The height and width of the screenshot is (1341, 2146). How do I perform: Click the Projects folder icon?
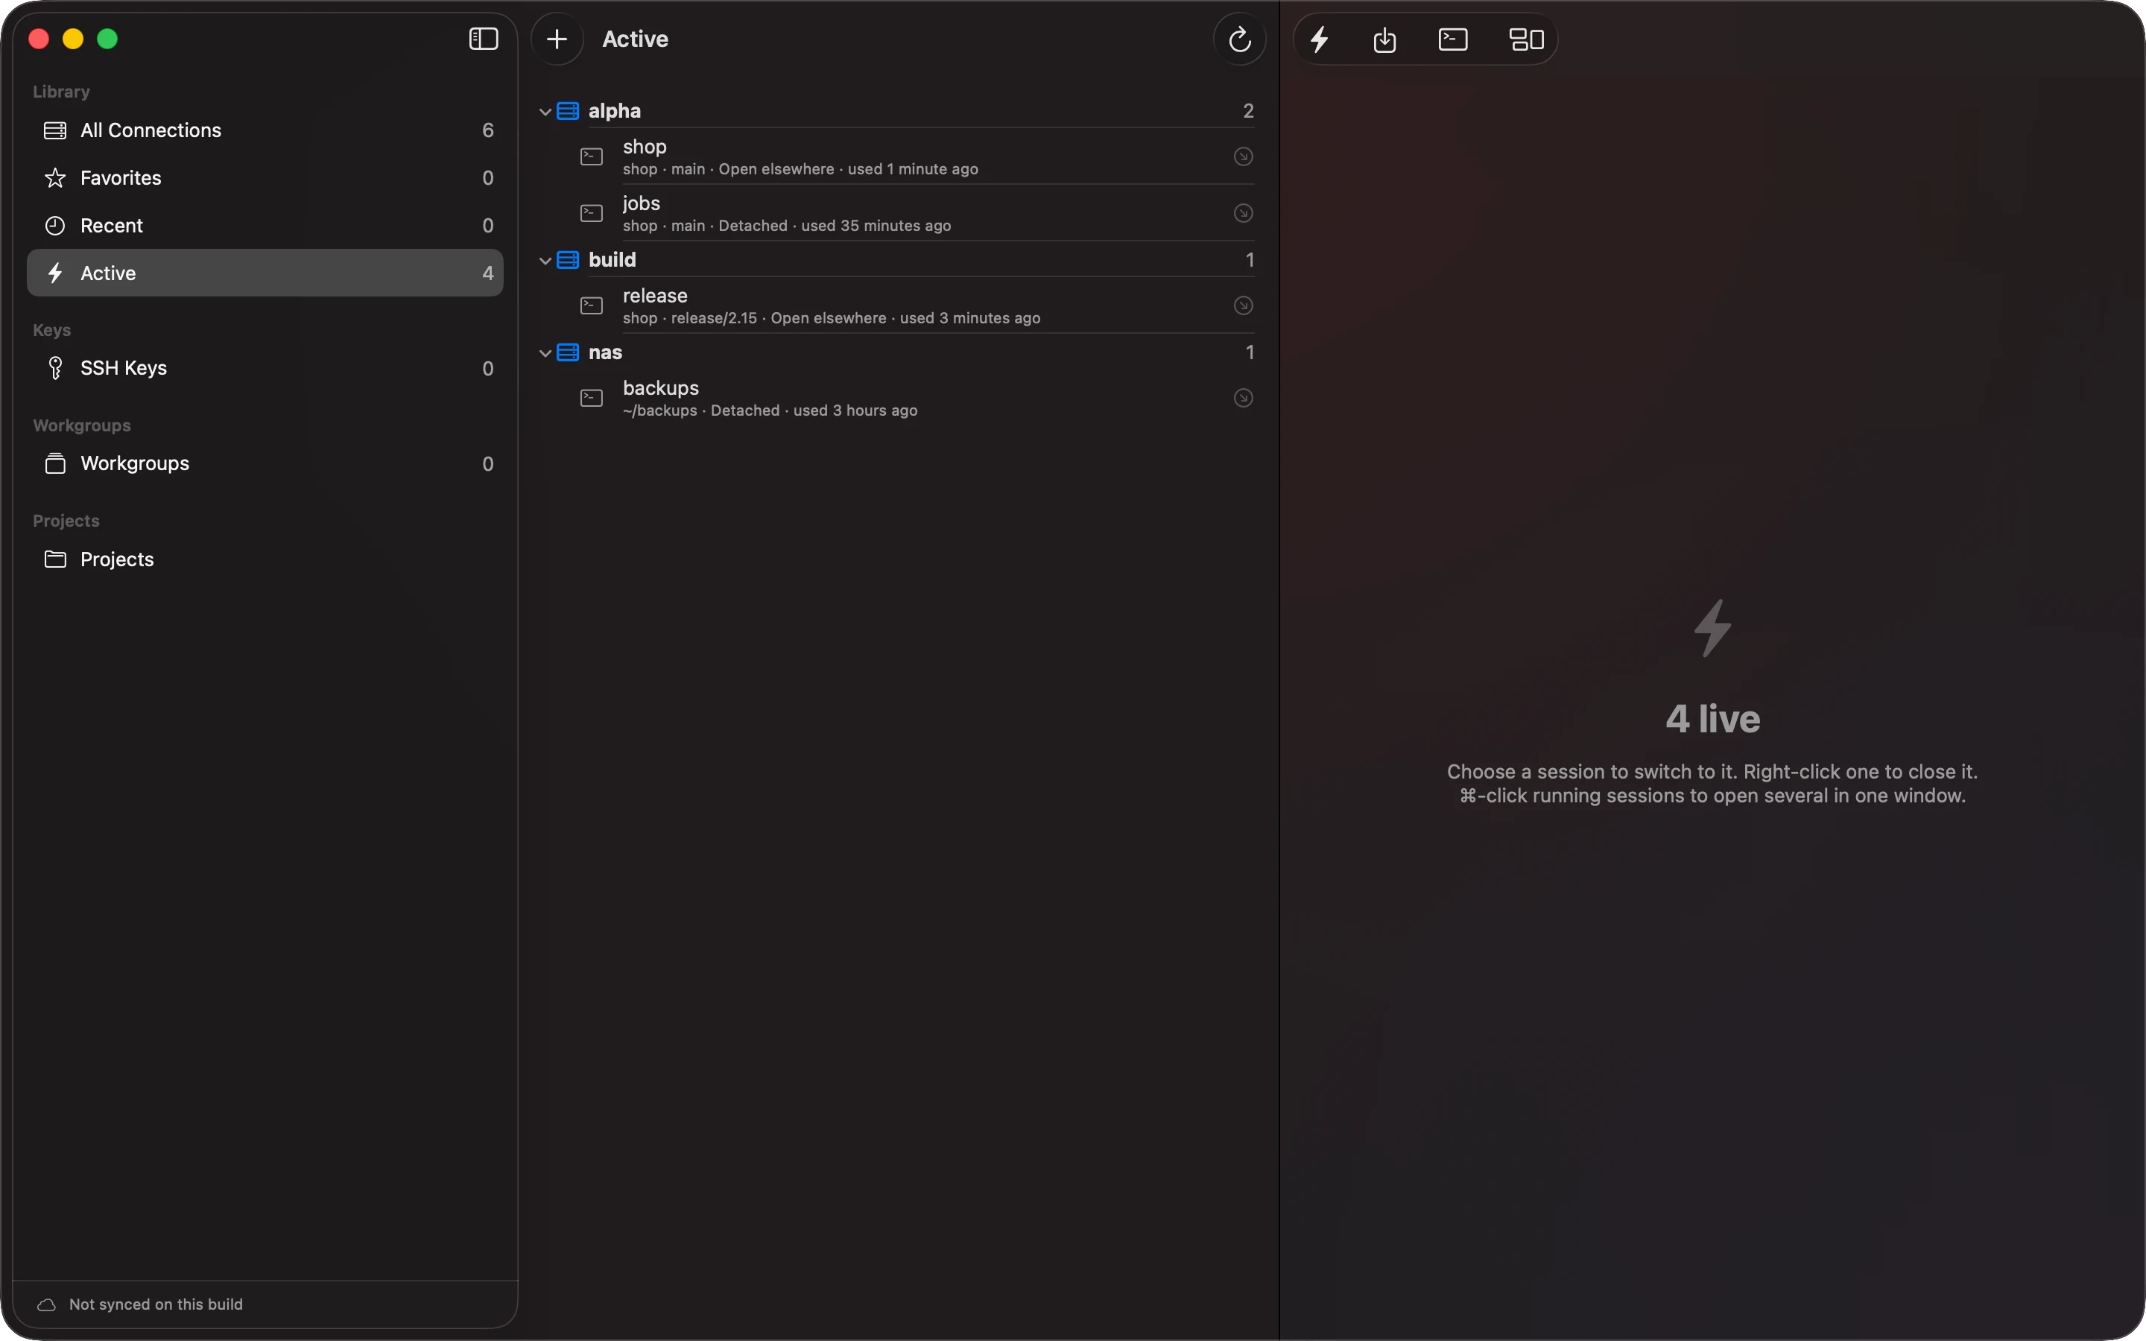pos(55,559)
